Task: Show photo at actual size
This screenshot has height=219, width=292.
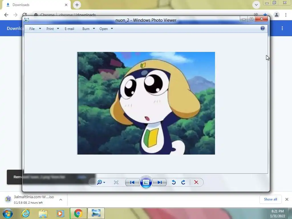Action: point(116,182)
